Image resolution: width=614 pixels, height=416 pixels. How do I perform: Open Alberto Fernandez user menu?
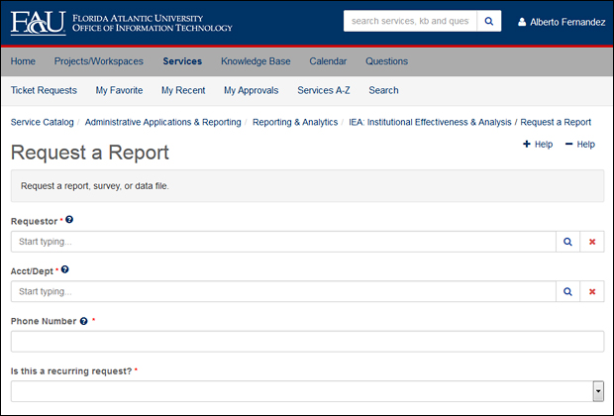[x=562, y=22]
